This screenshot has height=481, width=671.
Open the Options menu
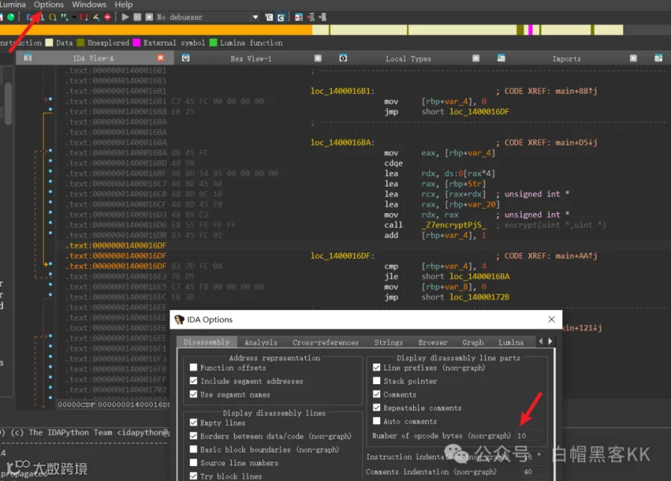tap(48, 4)
